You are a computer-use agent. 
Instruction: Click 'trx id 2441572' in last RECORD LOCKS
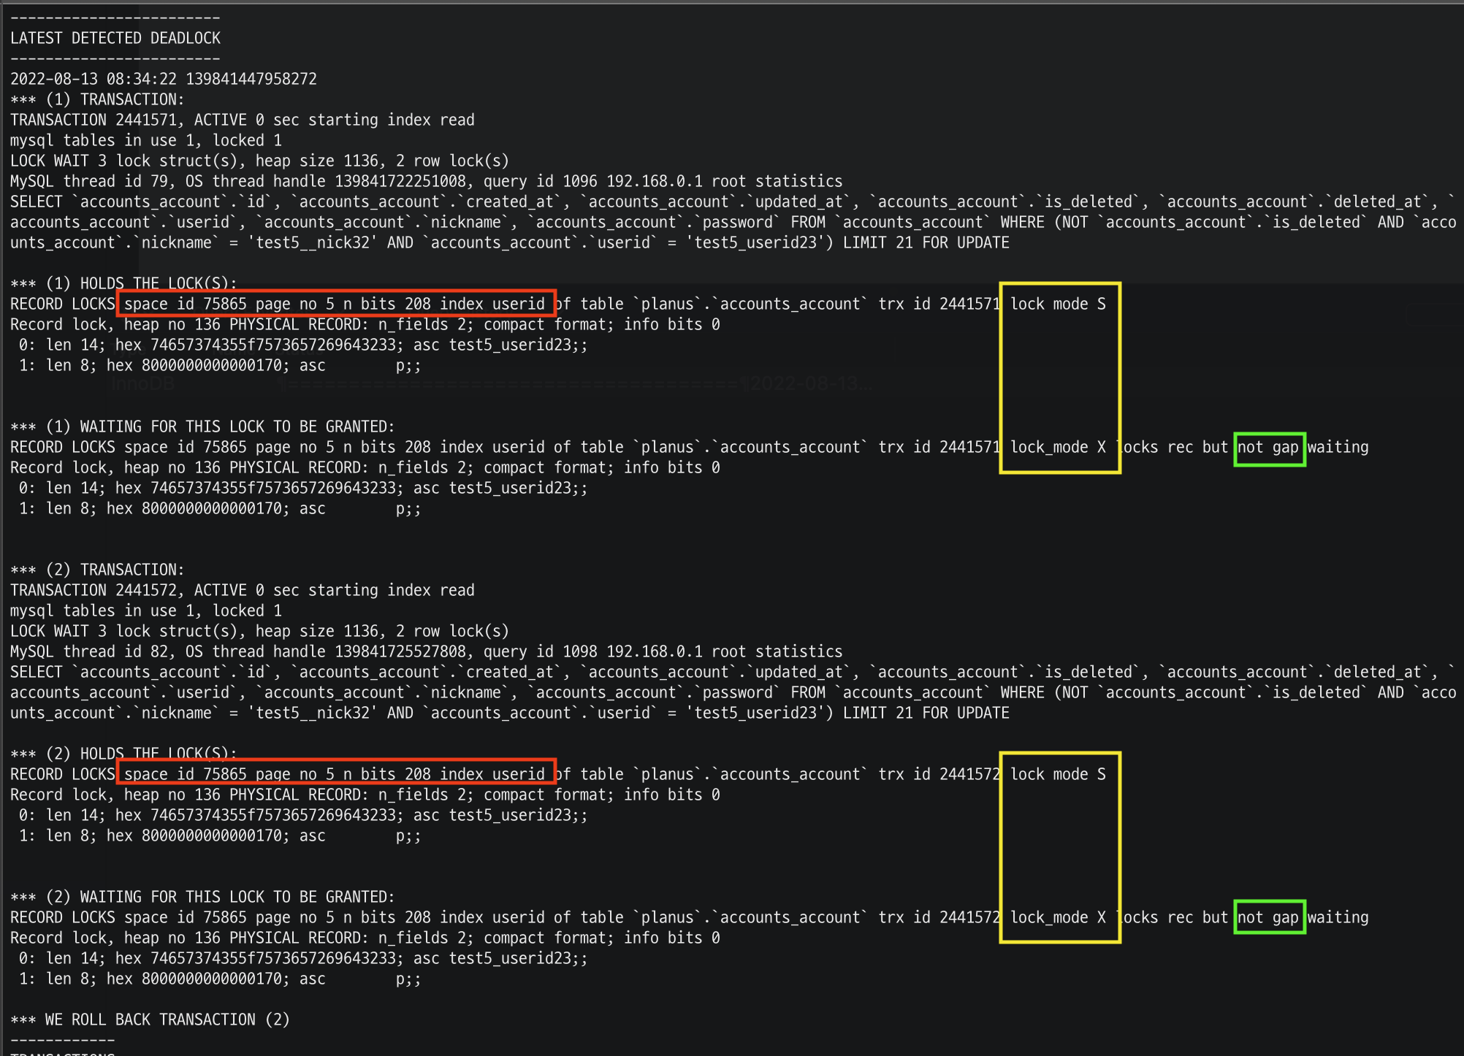[939, 917]
